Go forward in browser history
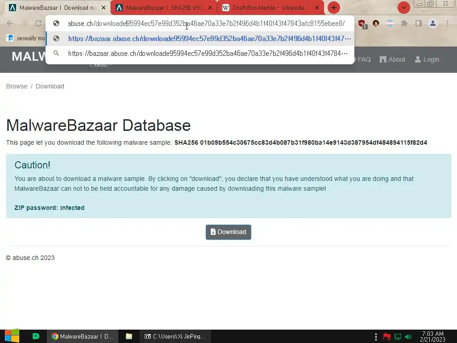 (24, 23)
